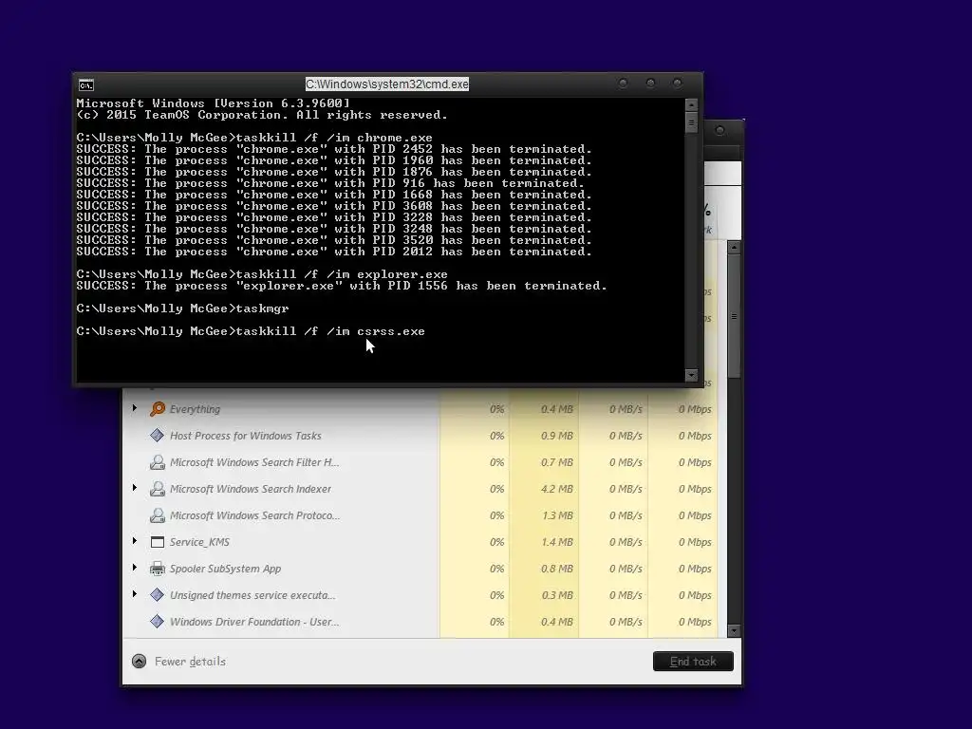The height and width of the screenshot is (729, 972).
Task: Click the taskmgr command line in cmd
Action: pyautogui.click(x=182, y=308)
